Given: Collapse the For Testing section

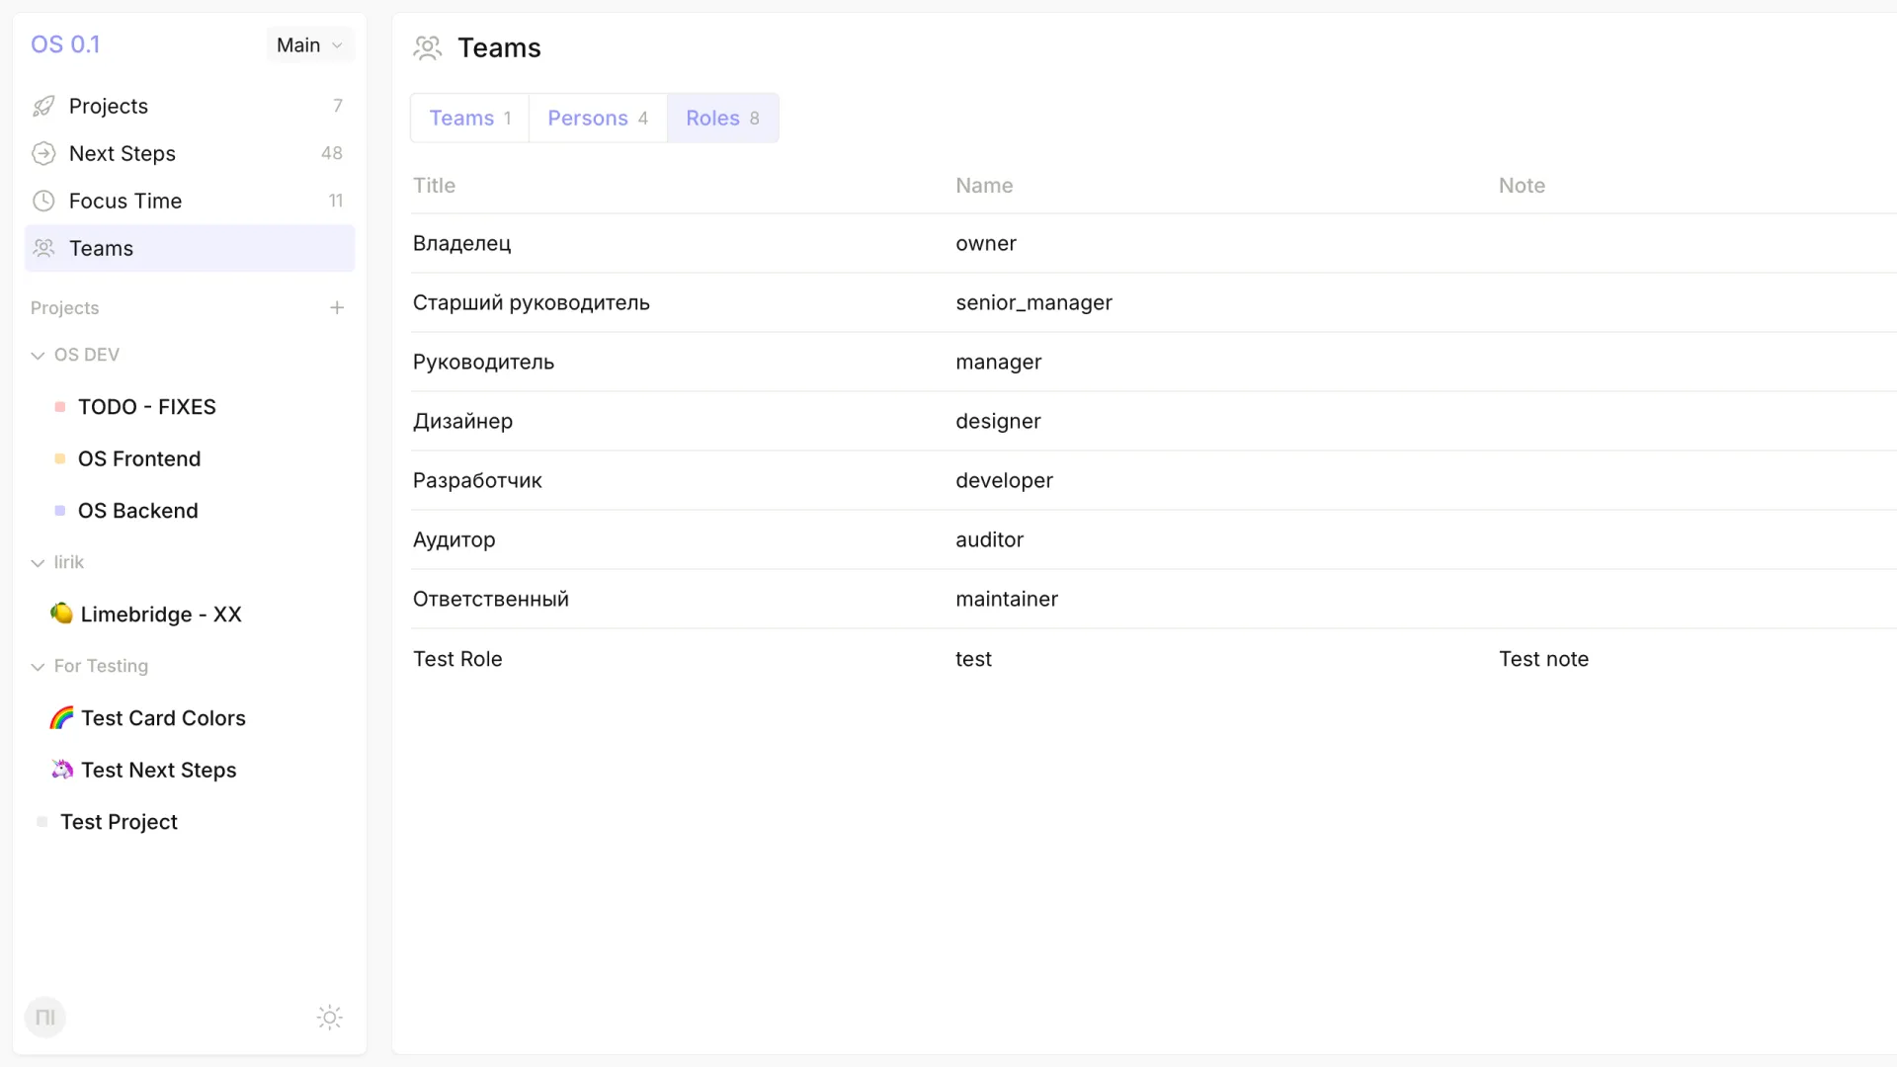Looking at the screenshot, I should [38, 666].
